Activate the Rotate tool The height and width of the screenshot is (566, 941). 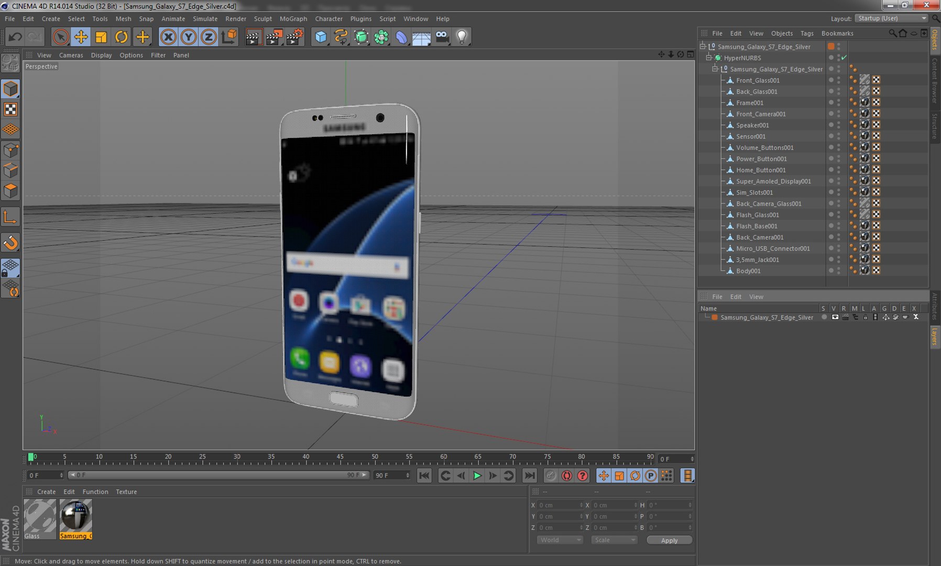click(x=121, y=37)
